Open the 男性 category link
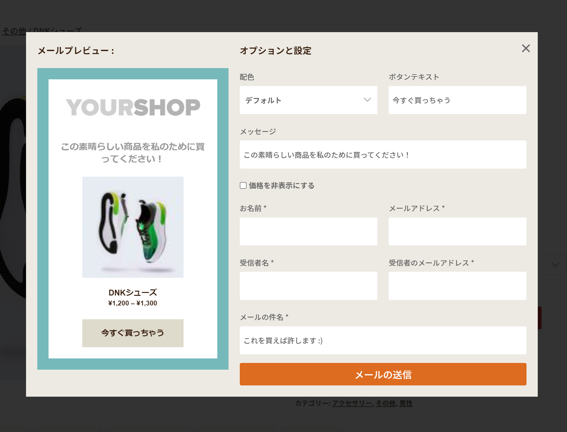Screen dimensions: 567x432 (x=406, y=403)
